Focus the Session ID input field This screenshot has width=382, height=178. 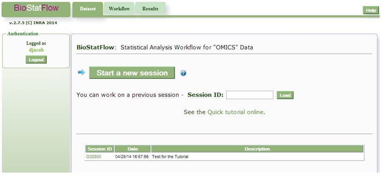(249, 95)
